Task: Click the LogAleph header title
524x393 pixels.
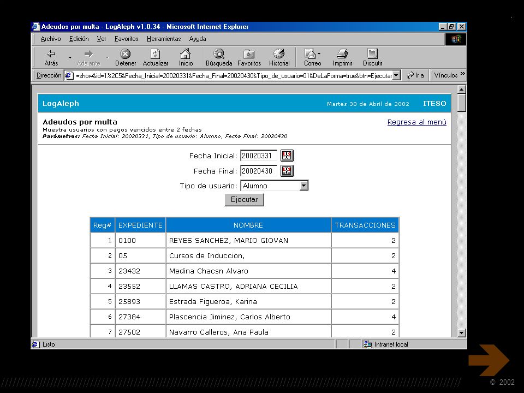Action: click(x=61, y=104)
